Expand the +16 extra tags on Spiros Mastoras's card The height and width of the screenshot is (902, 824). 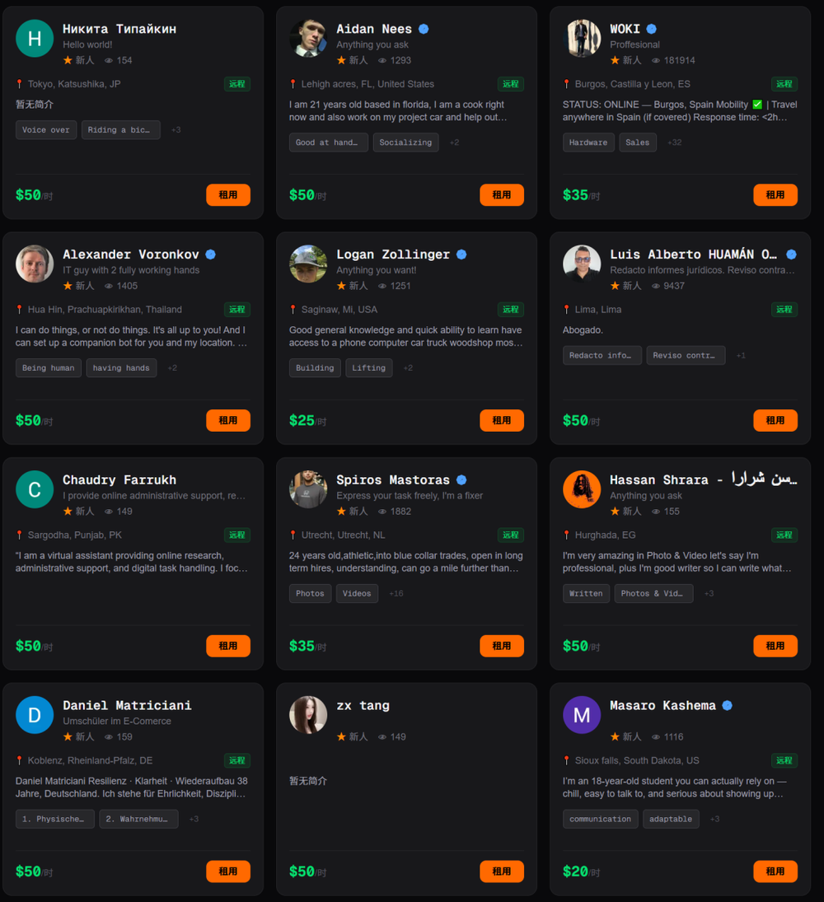tap(396, 594)
